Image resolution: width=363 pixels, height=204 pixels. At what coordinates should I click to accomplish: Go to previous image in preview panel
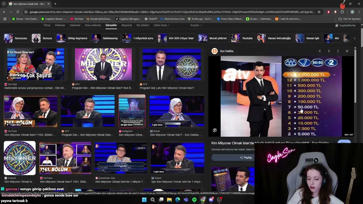(x=320, y=51)
